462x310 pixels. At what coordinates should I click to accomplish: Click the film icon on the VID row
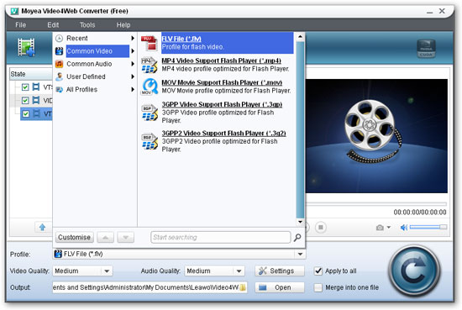[36, 100]
